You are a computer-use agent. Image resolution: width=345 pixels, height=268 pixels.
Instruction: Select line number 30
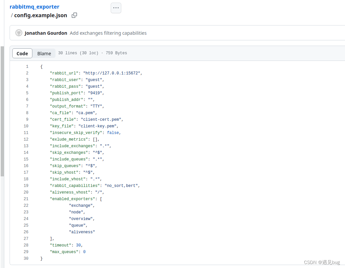(26, 258)
